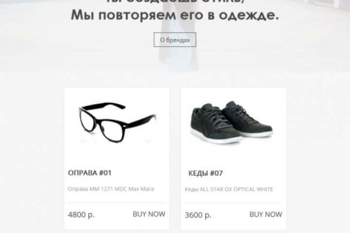Click the partially cut-off top heading line

pyautogui.click(x=175, y=1)
